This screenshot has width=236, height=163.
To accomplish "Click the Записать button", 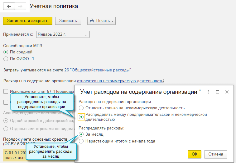I will [x=68, y=21].
